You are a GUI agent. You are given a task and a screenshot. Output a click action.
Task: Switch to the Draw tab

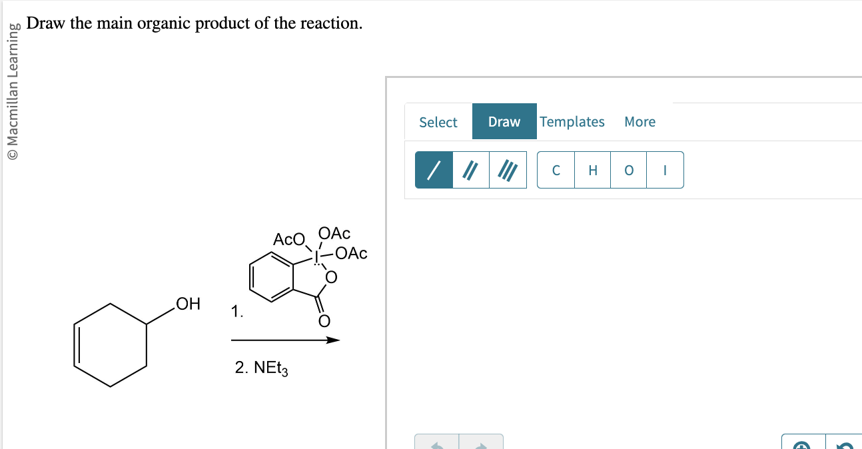tap(504, 121)
